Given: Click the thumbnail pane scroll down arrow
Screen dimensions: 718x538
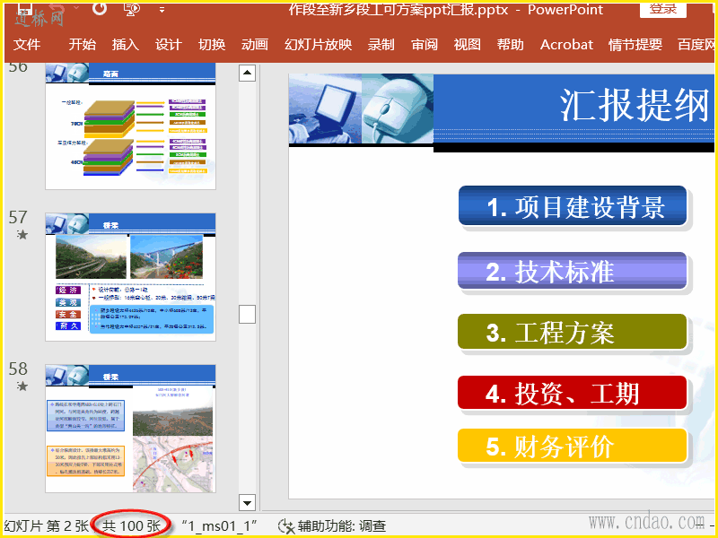Looking at the screenshot, I should [248, 503].
